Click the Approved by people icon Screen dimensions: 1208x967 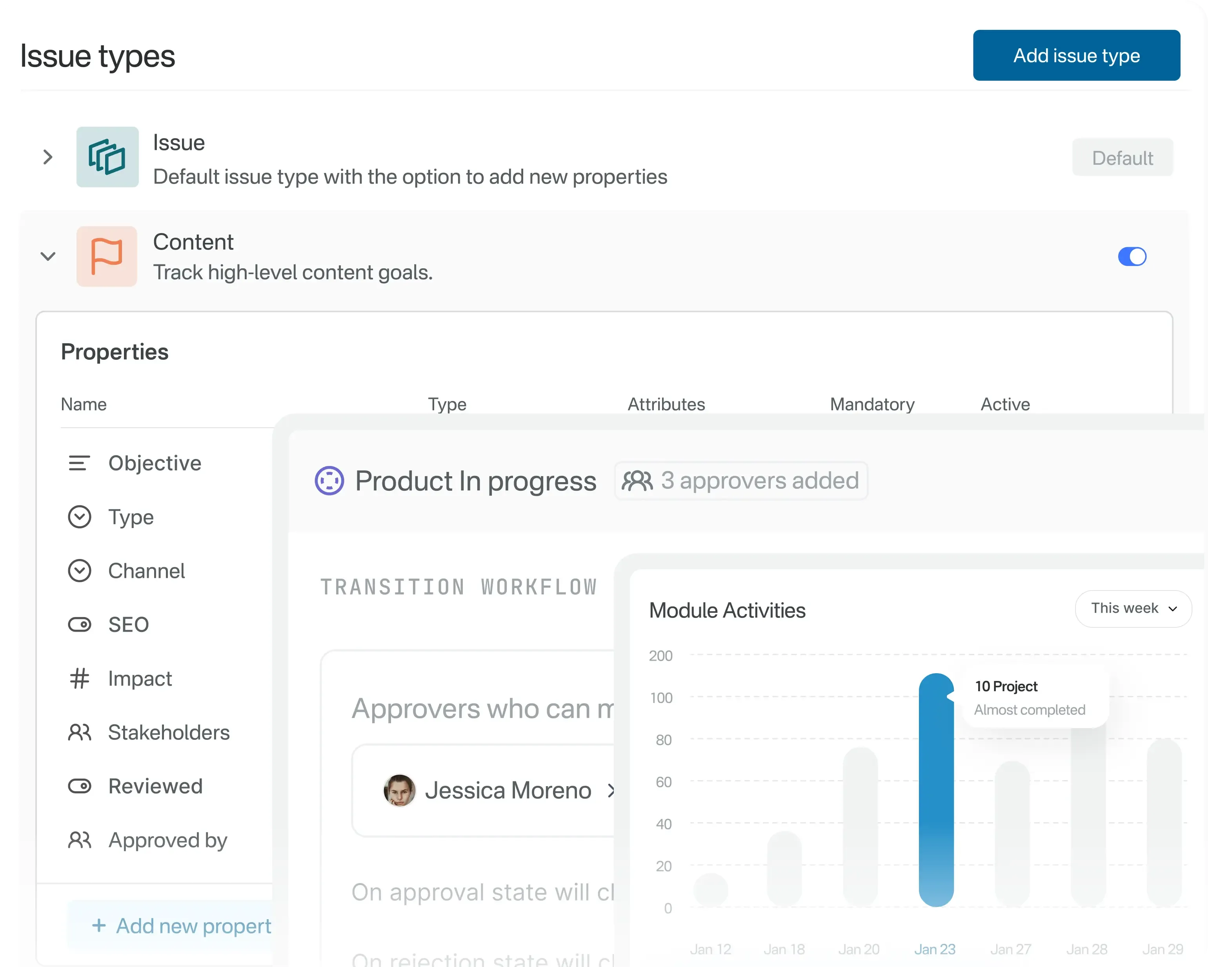(79, 840)
